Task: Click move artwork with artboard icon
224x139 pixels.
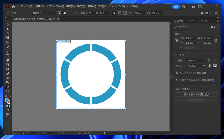Action: pyautogui.click(x=114, y=13)
